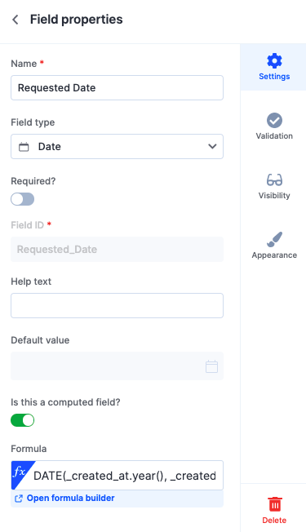The width and height of the screenshot is (306, 532).
Task: Focus the empty Help text field
Action: 117,306
